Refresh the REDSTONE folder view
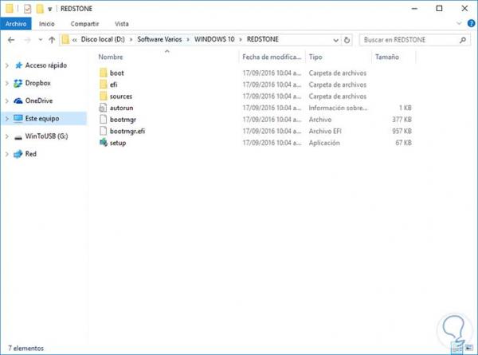Viewport: 478px width, 355px height. (x=347, y=40)
